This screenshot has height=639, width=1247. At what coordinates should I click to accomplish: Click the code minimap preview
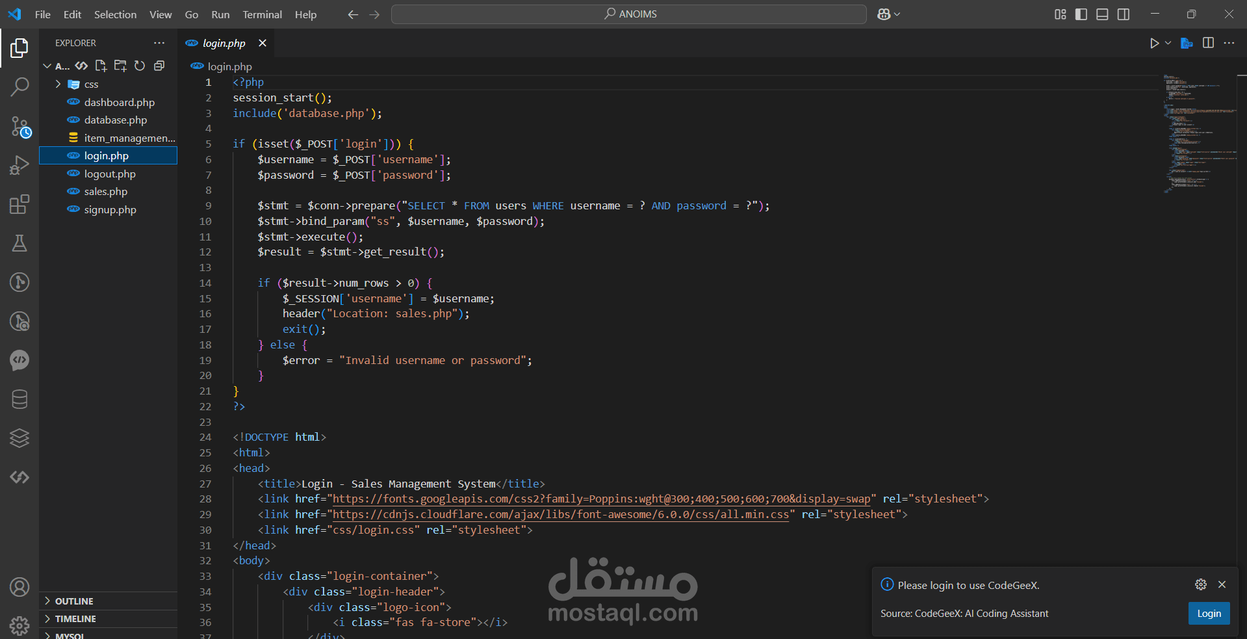(x=1199, y=133)
